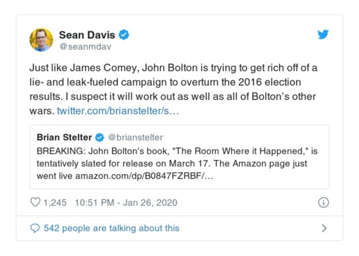Open the @brianstelter handle
Image resolution: width=359 pixels, height=256 pixels.
pyautogui.click(x=136, y=137)
